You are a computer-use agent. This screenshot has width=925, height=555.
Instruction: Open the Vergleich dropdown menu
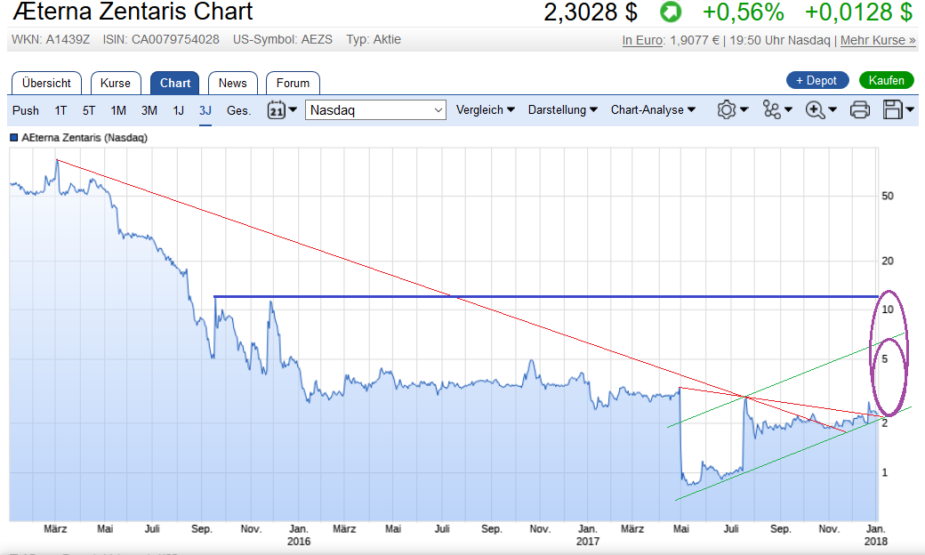485,110
